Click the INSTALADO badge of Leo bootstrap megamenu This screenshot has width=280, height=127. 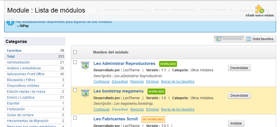(x=156, y=91)
